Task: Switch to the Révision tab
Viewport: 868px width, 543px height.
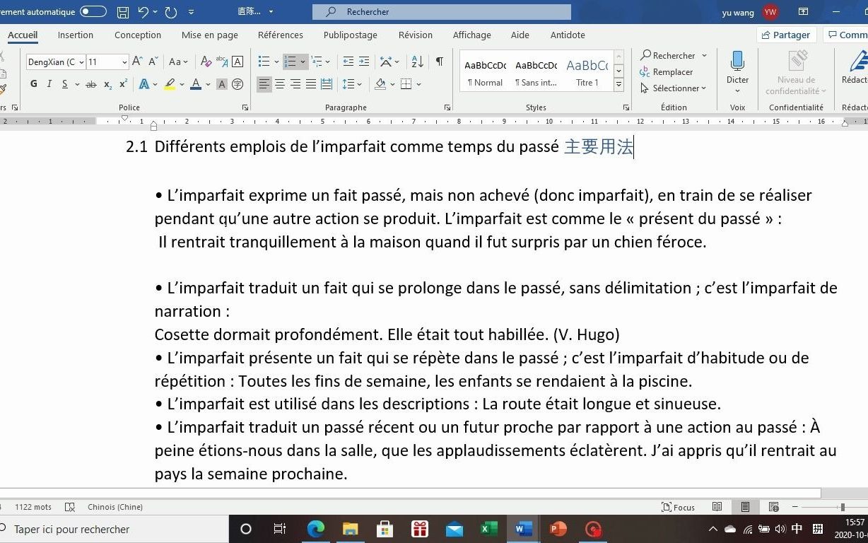Action: [415, 35]
